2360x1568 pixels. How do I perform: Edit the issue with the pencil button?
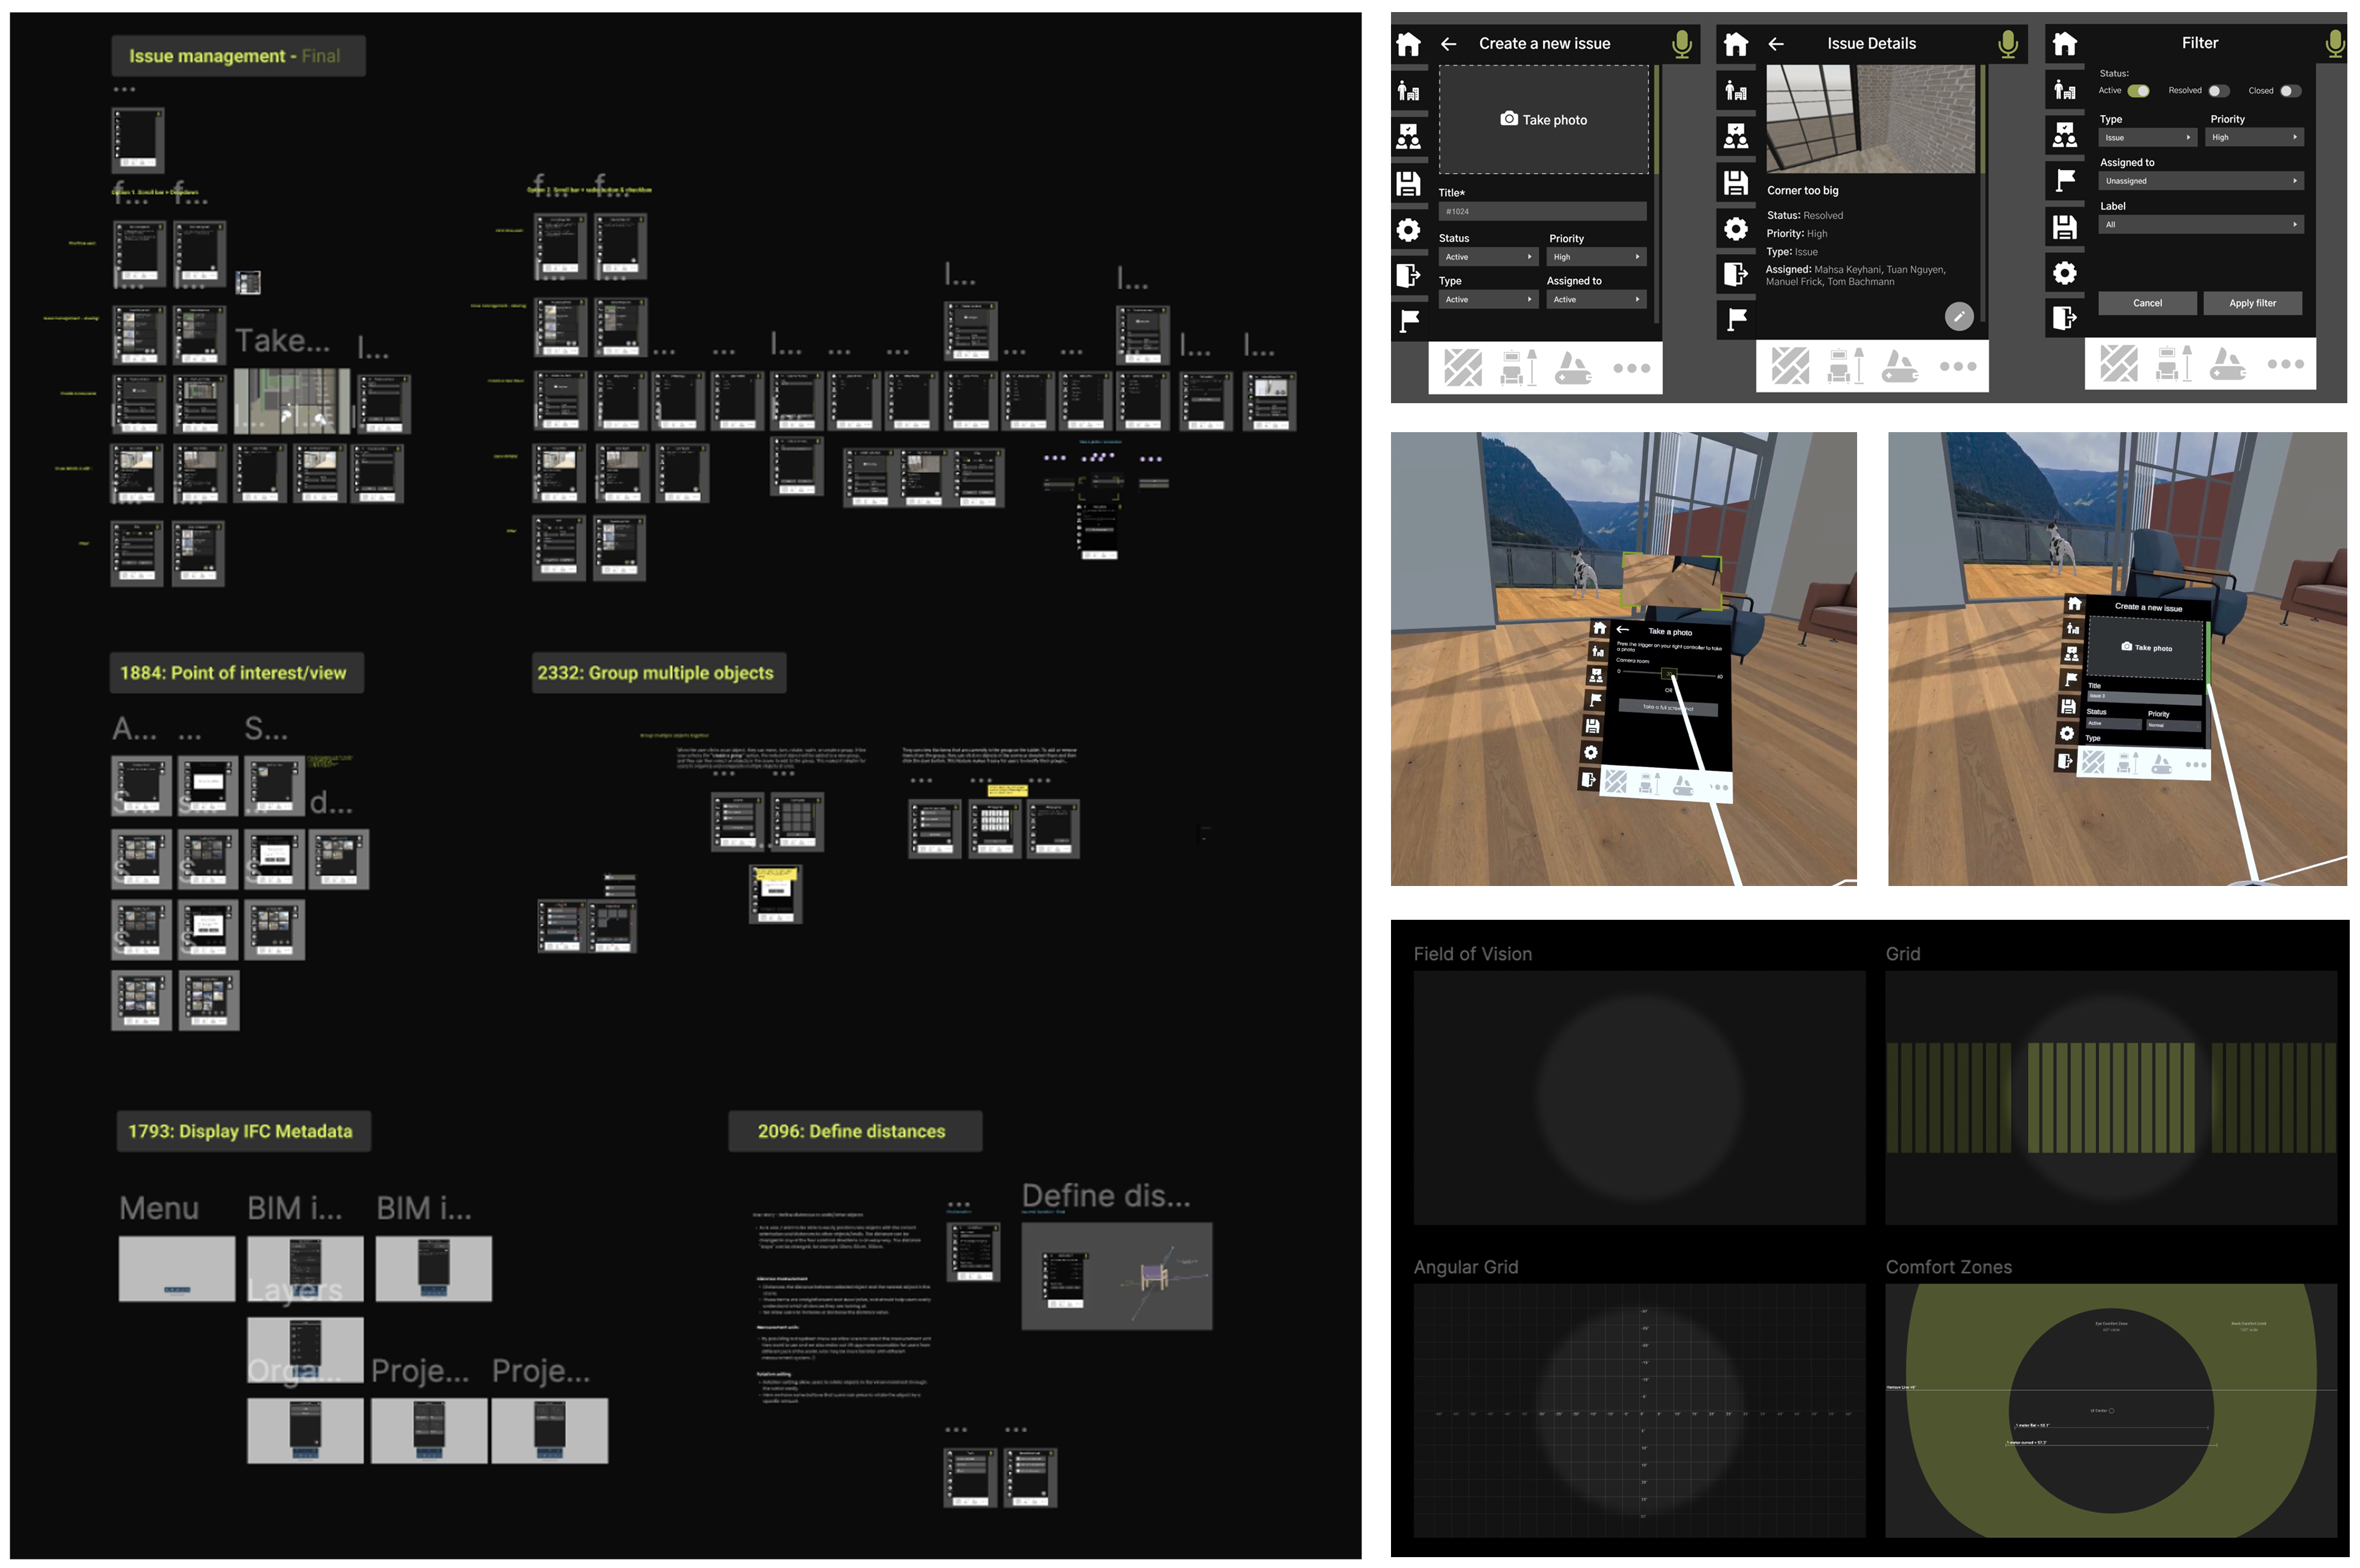1959,316
